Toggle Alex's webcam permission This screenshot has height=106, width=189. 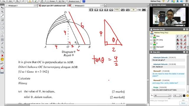(x=177, y=36)
